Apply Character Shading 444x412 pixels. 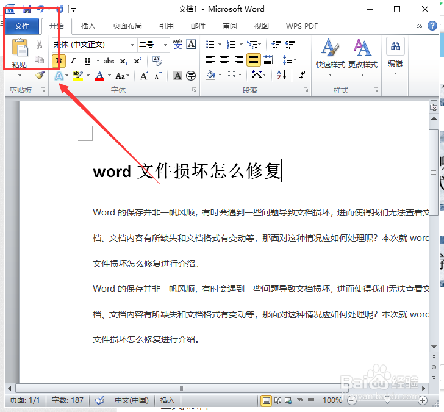click(x=177, y=76)
